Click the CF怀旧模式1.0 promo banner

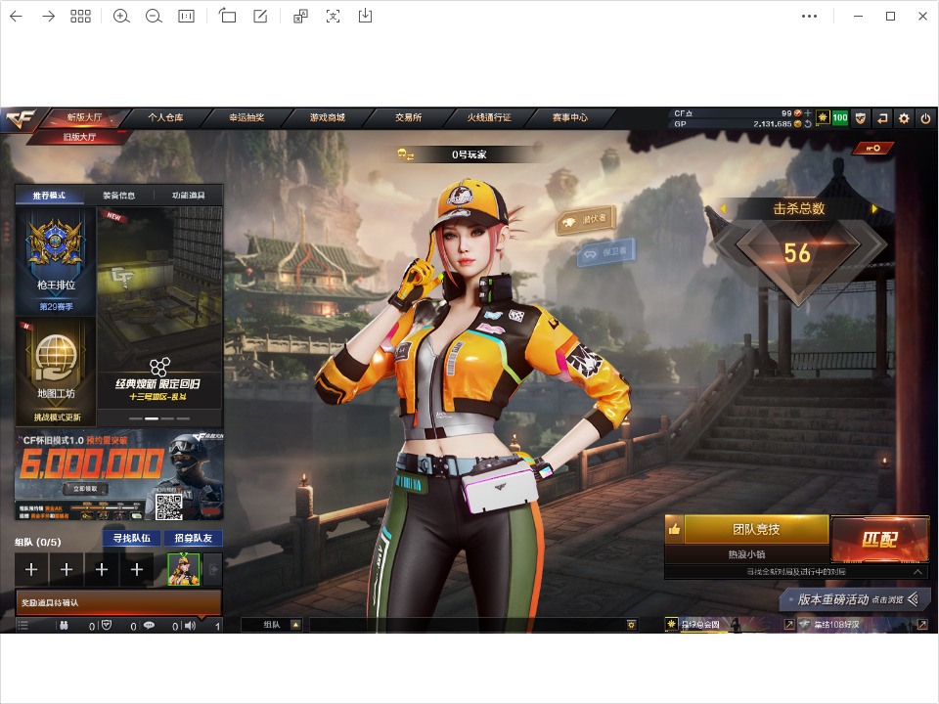[x=119, y=475]
